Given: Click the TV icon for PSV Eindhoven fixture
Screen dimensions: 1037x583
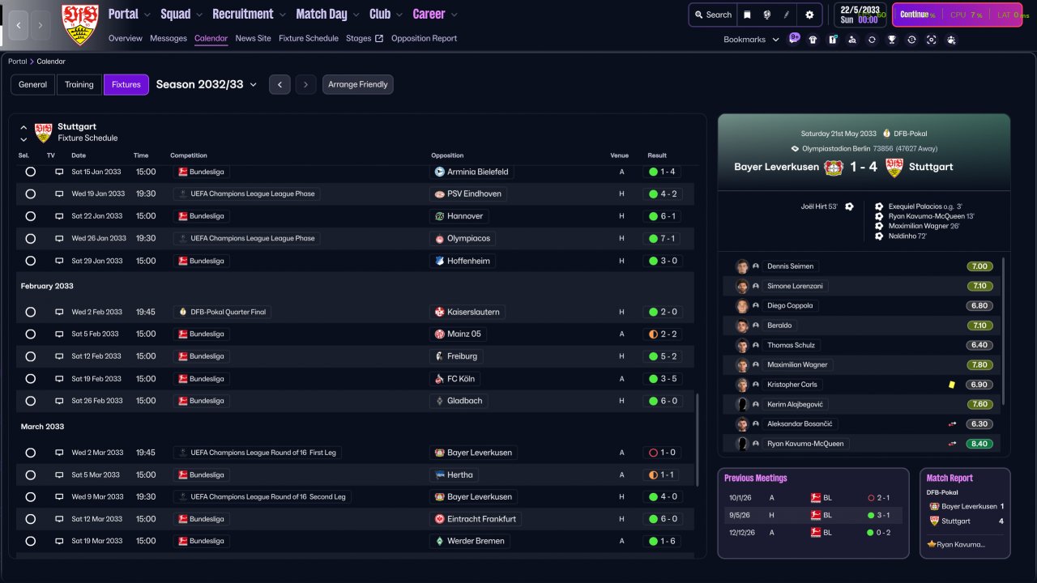Looking at the screenshot, I should (x=59, y=194).
